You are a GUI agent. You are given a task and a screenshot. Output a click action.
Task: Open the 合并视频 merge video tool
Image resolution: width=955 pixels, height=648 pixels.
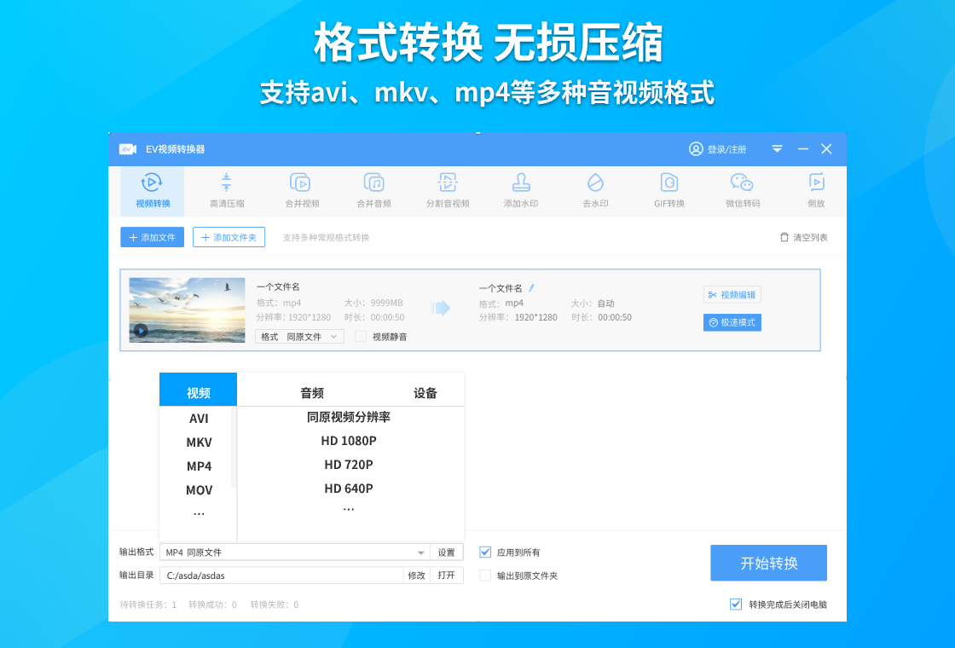pos(302,191)
